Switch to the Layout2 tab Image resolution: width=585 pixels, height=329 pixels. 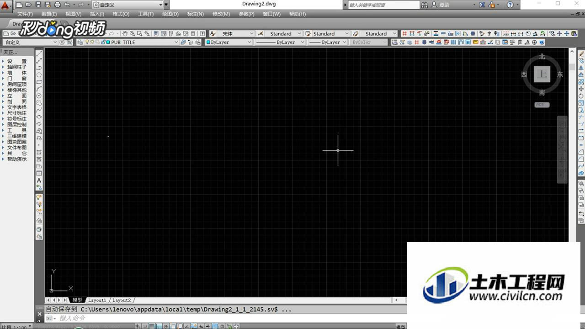pos(122,300)
